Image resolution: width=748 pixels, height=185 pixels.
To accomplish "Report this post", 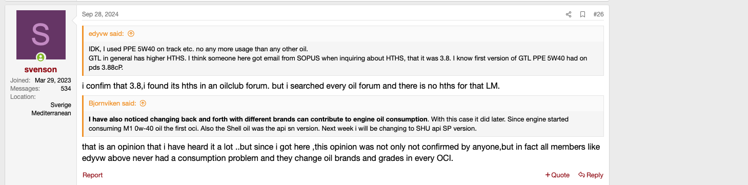I will [93, 175].
